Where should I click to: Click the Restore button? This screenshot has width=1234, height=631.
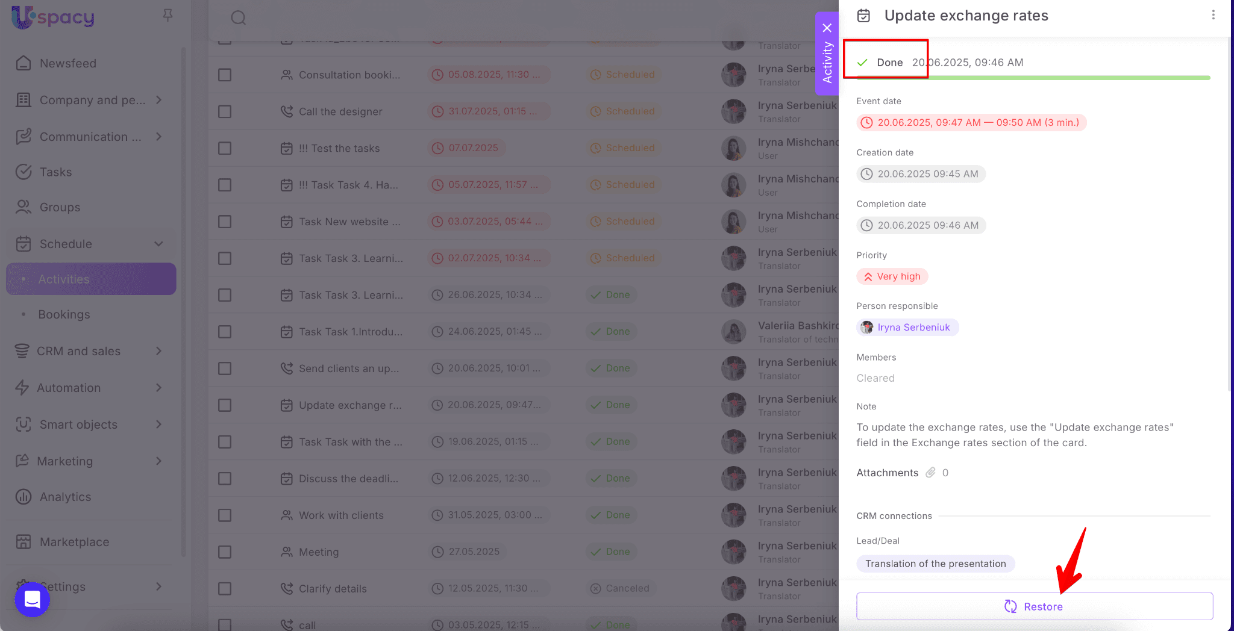click(1035, 606)
